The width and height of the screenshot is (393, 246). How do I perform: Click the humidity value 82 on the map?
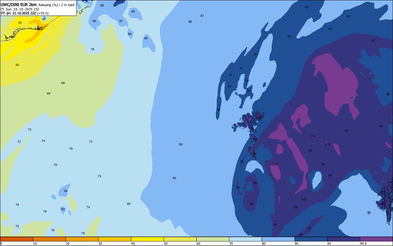coord(63,209)
